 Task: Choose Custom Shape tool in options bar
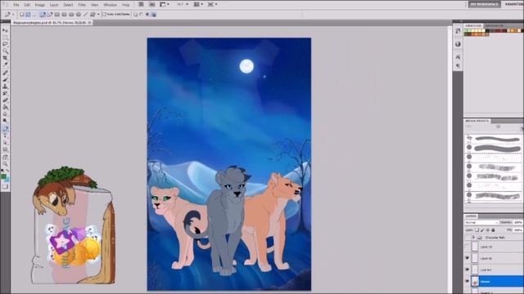pyautogui.click(x=93, y=15)
